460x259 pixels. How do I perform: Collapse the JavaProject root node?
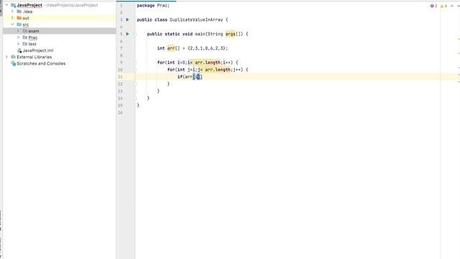click(6, 5)
